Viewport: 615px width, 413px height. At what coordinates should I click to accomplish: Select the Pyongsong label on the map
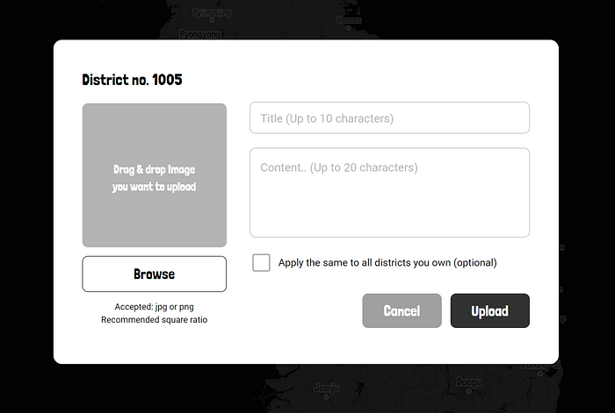[212, 13]
